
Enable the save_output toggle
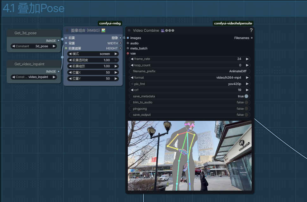pyautogui.click(x=246, y=115)
